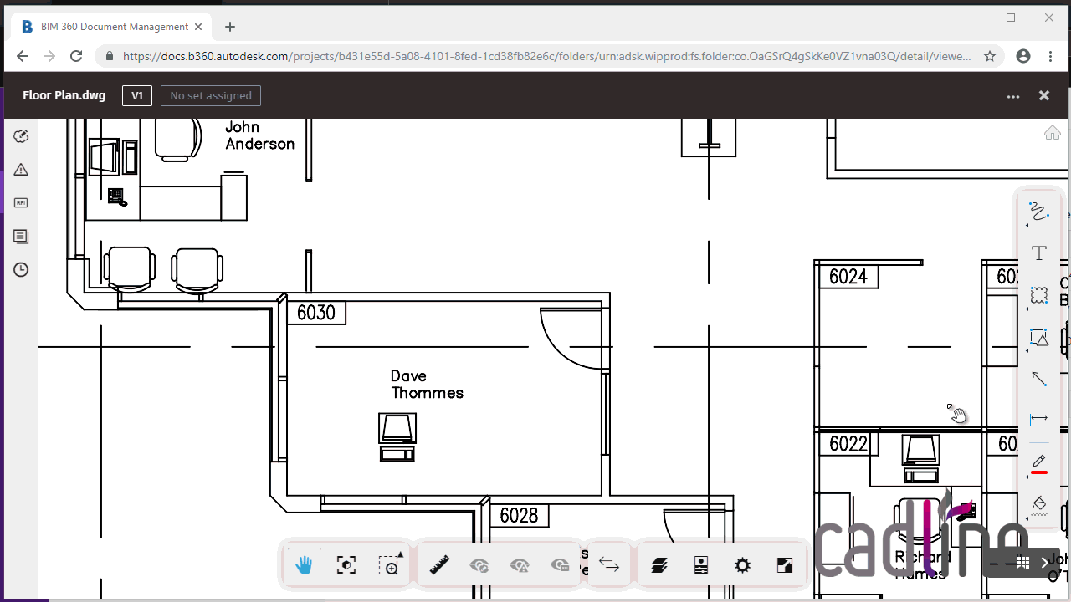This screenshot has height=602, width=1071.
Task: Select the Pan hand tool
Action: (x=304, y=566)
